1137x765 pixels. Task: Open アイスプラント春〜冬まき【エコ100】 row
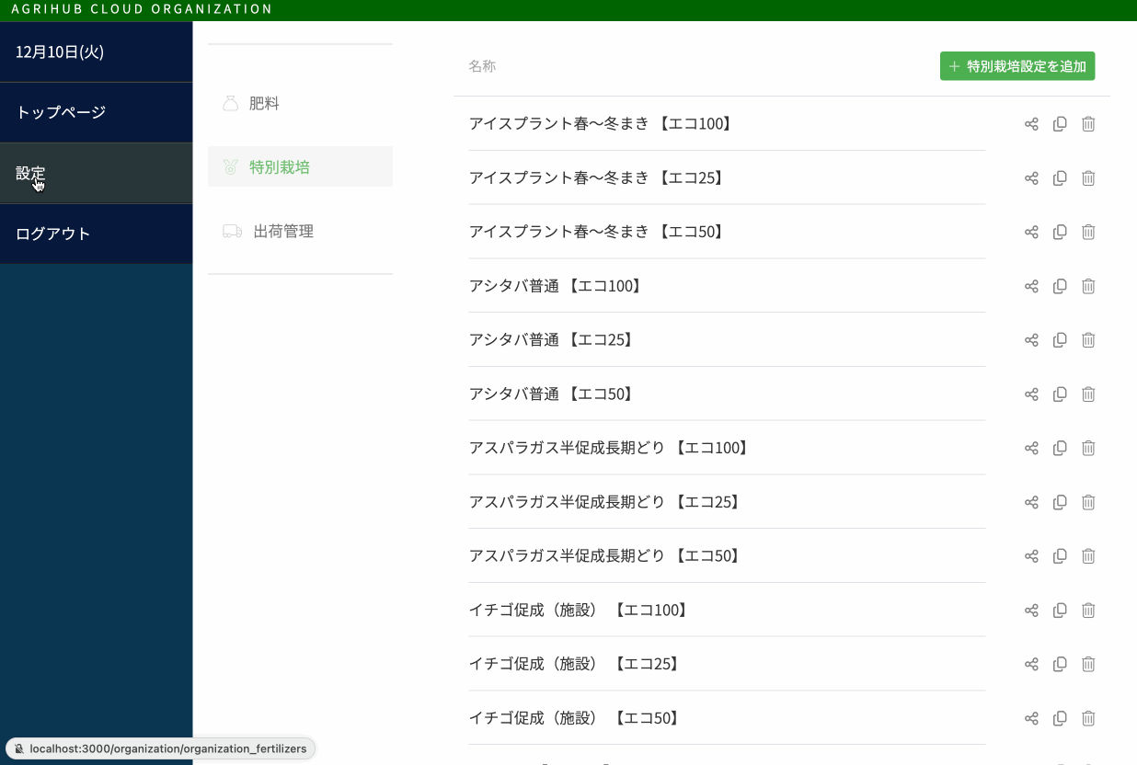click(727, 124)
